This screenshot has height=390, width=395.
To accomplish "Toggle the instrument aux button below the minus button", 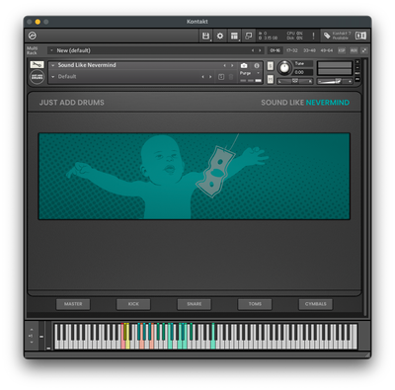I will [357, 73].
